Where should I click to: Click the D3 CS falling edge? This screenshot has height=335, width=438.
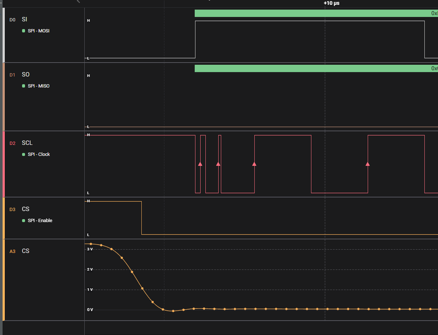142,218
